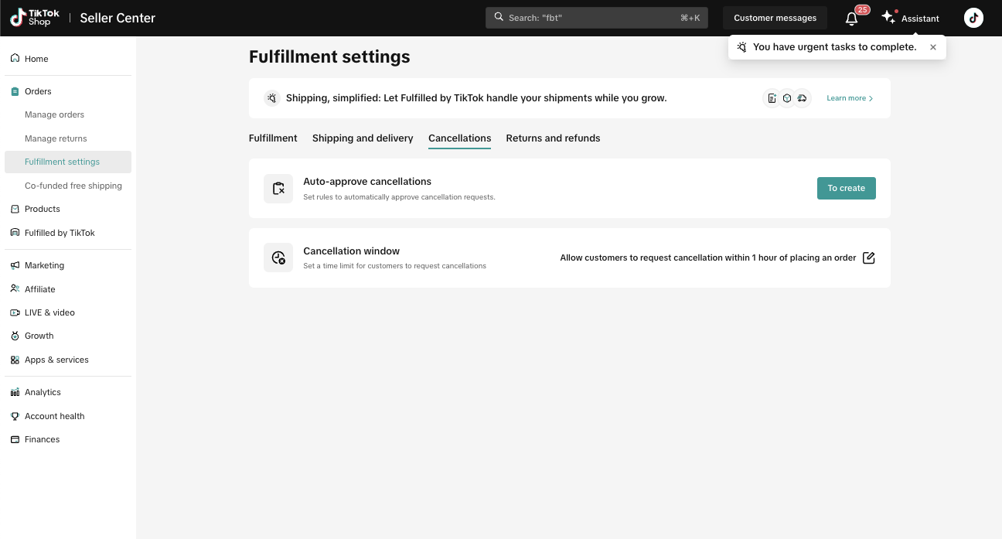This screenshot has height=539, width=1002.
Task: Click the Home icon in sidebar
Action: pyautogui.click(x=15, y=59)
